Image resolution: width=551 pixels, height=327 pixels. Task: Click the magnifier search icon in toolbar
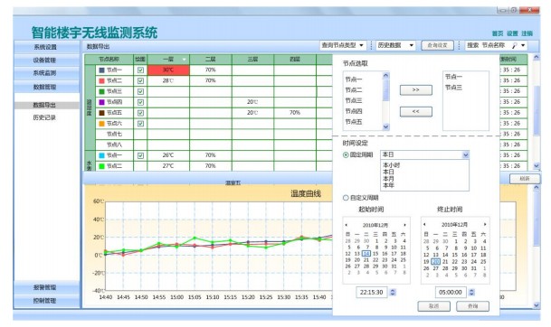[x=515, y=45]
